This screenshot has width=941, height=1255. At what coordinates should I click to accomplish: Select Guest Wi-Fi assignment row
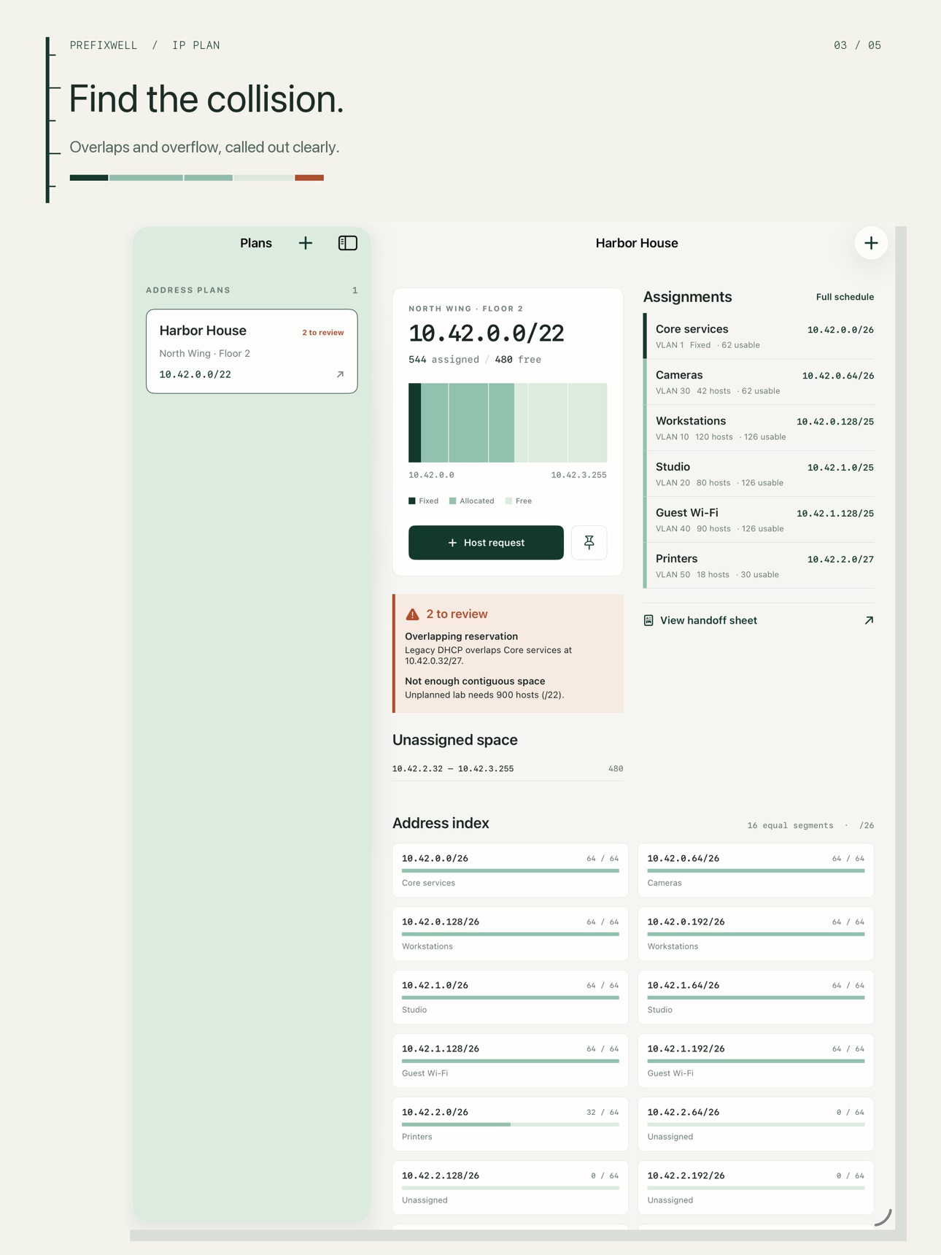click(759, 520)
